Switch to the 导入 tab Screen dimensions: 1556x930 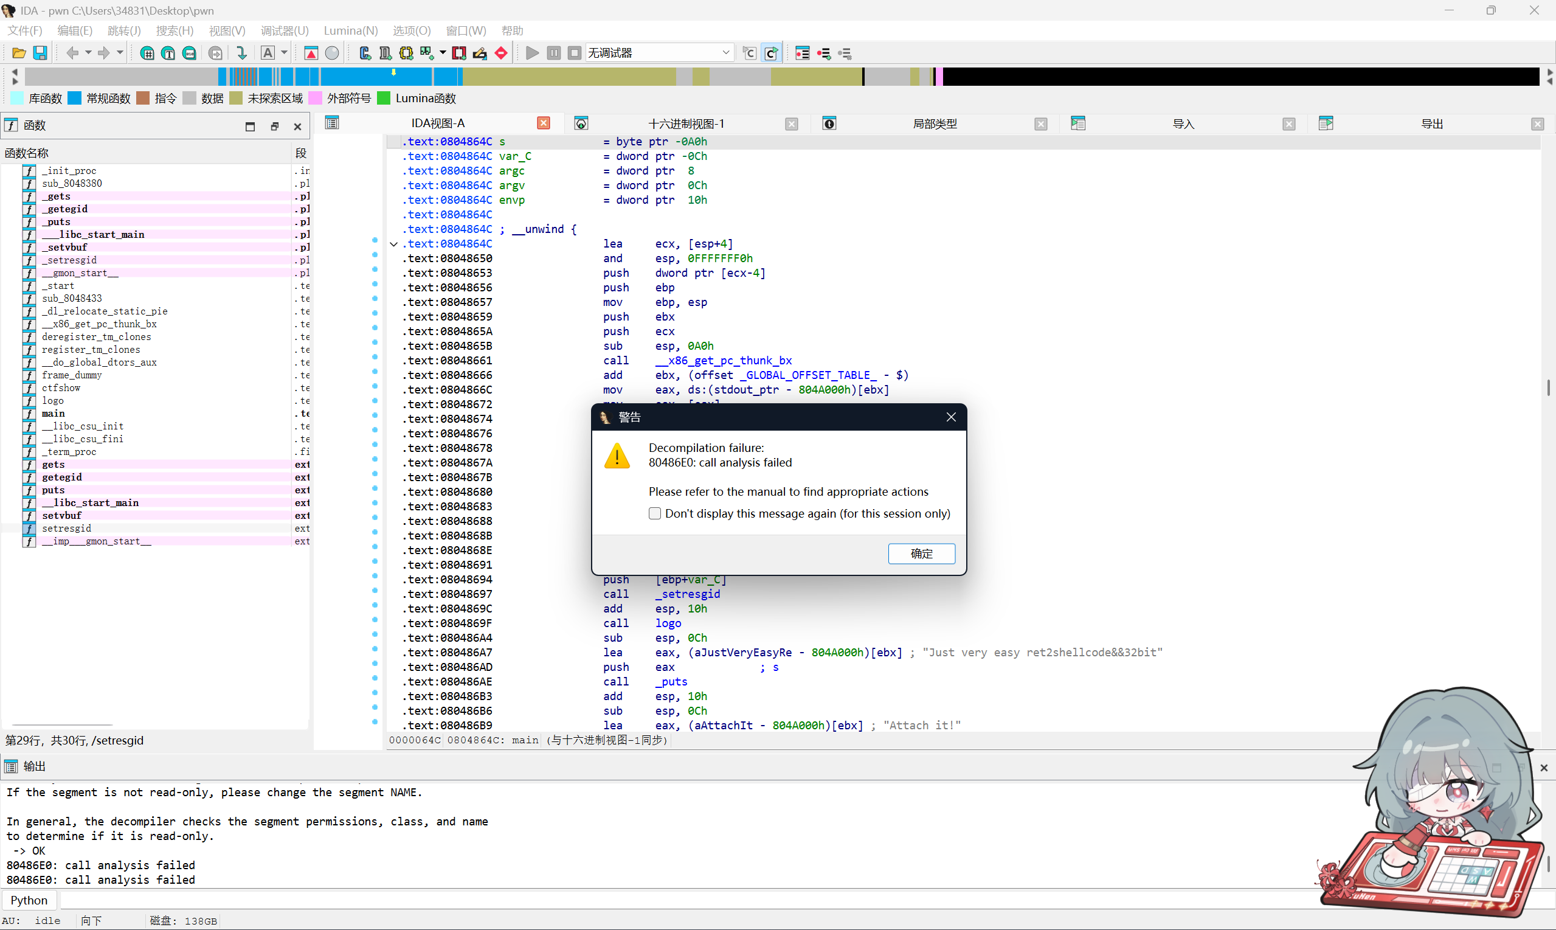tap(1183, 124)
